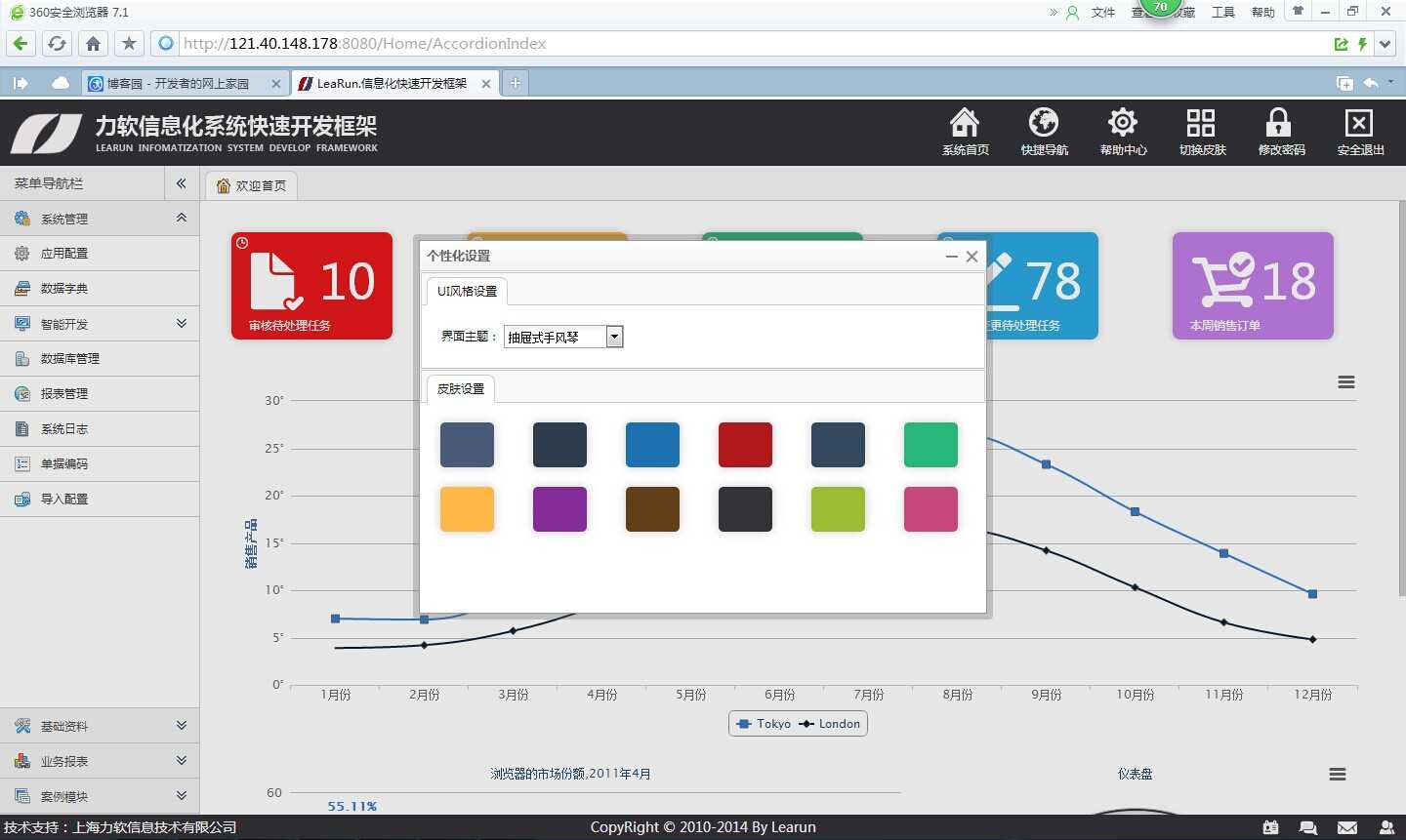Viewport: 1406px width, 840px height.
Task: Click the 切换皮肤 skin switch icon
Action: pos(1201,132)
